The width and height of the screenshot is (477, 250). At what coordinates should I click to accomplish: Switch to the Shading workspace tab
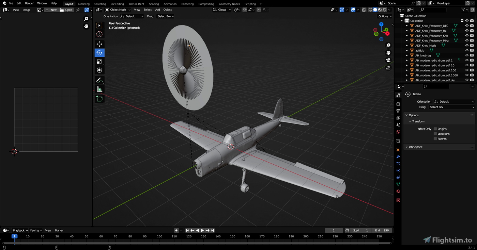point(154,4)
